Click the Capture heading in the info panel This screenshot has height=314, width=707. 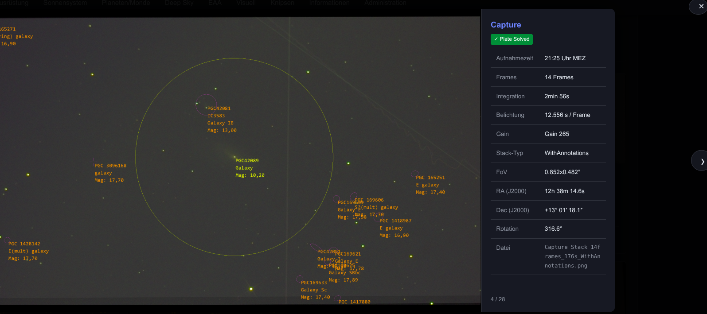(506, 25)
